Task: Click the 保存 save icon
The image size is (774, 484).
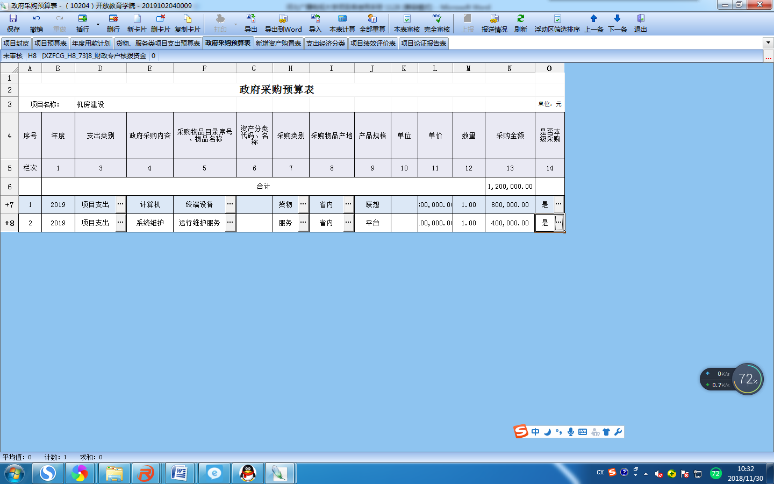Action: point(13,19)
